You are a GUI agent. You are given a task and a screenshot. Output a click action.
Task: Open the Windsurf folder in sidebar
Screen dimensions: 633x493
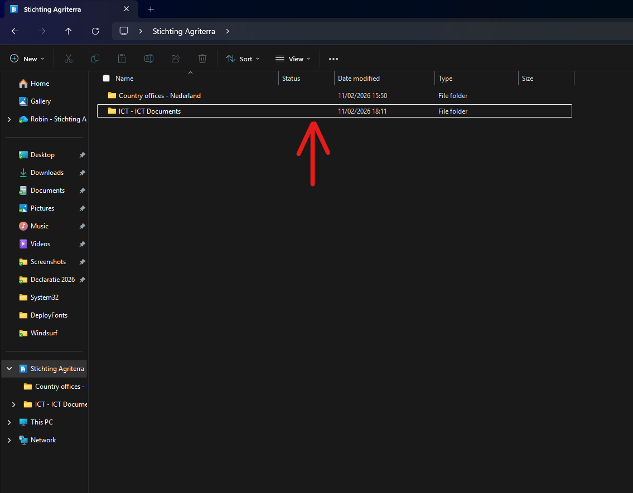click(44, 333)
